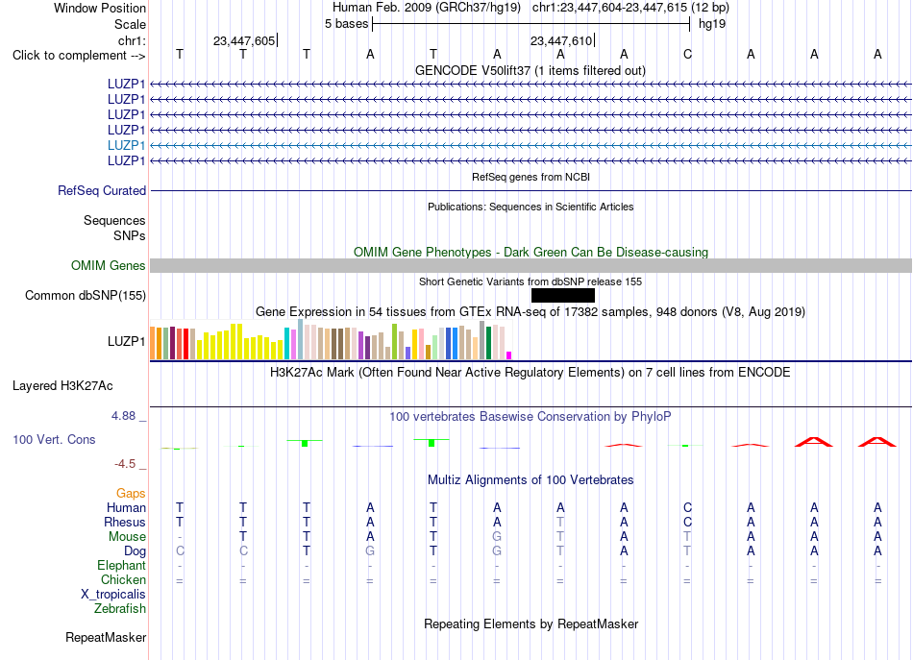Click the cyan bar in GTEx expression chart

pyautogui.click(x=287, y=343)
